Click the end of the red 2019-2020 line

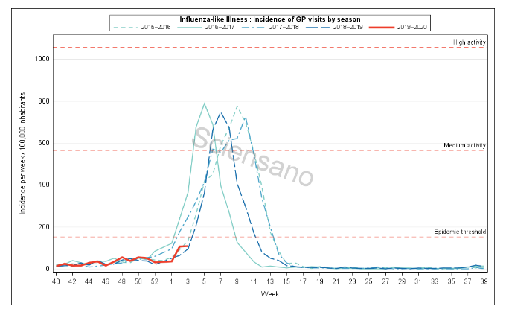(x=188, y=246)
